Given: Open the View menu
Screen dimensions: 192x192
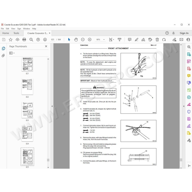Looking at the screenshot, I should [13, 29].
